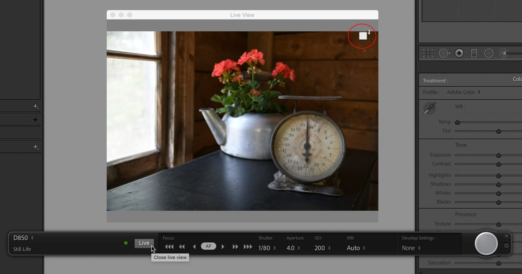This screenshot has height=274, width=522.
Task: Open the Adobe Color profile selector
Action: [x=463, y=92]
